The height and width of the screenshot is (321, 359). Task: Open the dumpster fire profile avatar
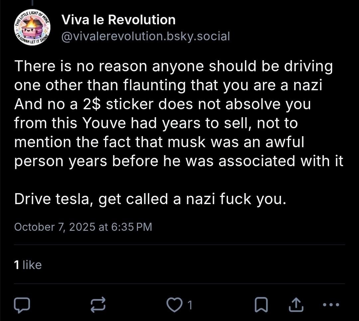point(32,27)
